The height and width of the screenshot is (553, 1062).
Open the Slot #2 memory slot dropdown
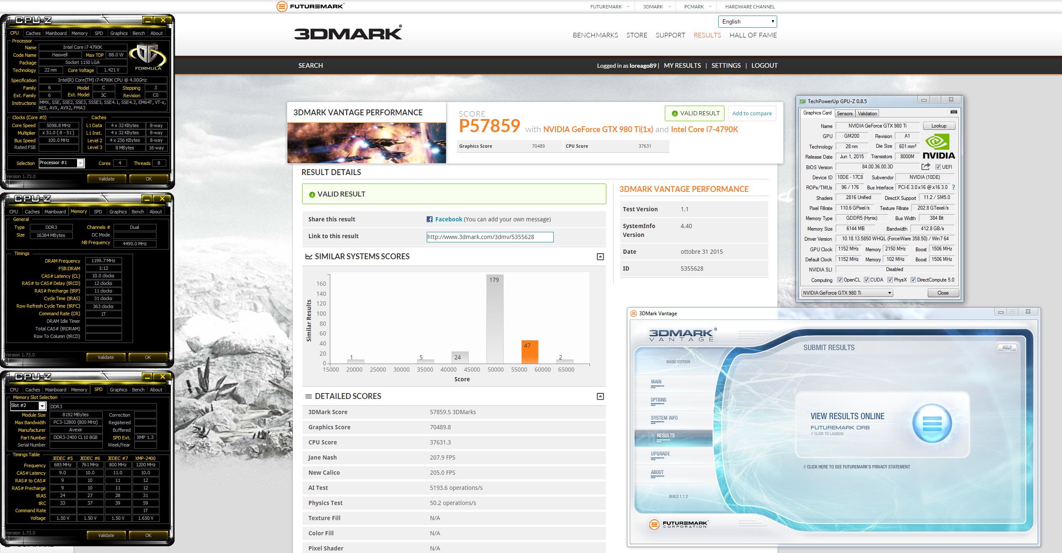click(x=28, y=406)
